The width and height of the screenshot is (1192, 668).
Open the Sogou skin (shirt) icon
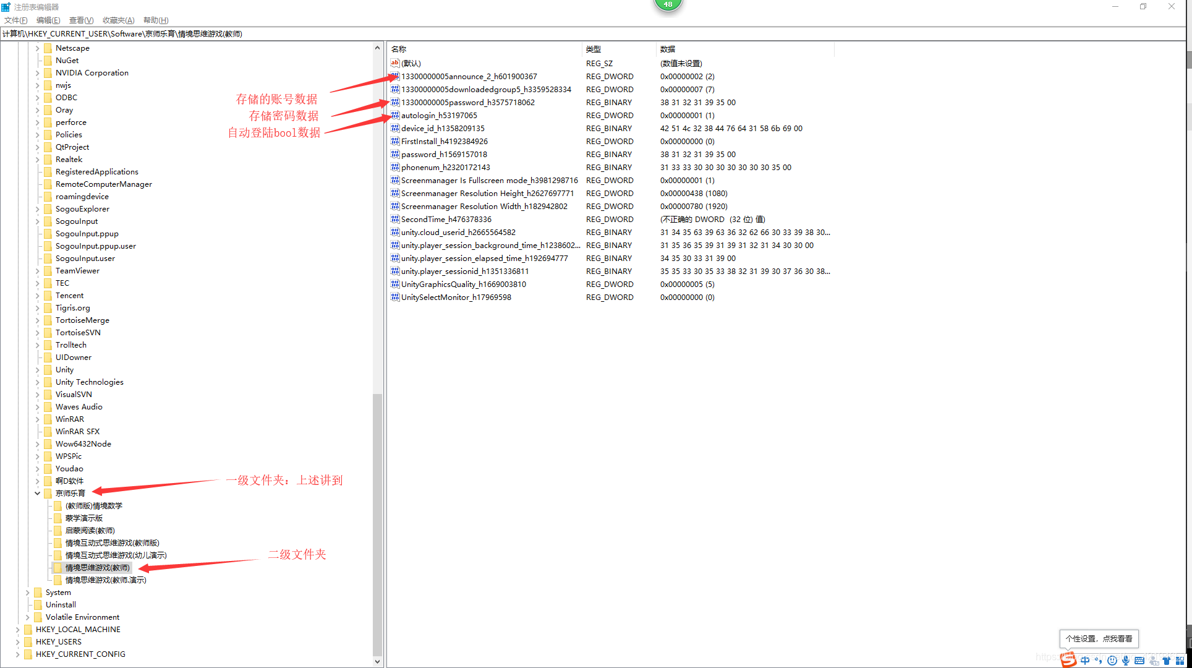click(1167, 661)
